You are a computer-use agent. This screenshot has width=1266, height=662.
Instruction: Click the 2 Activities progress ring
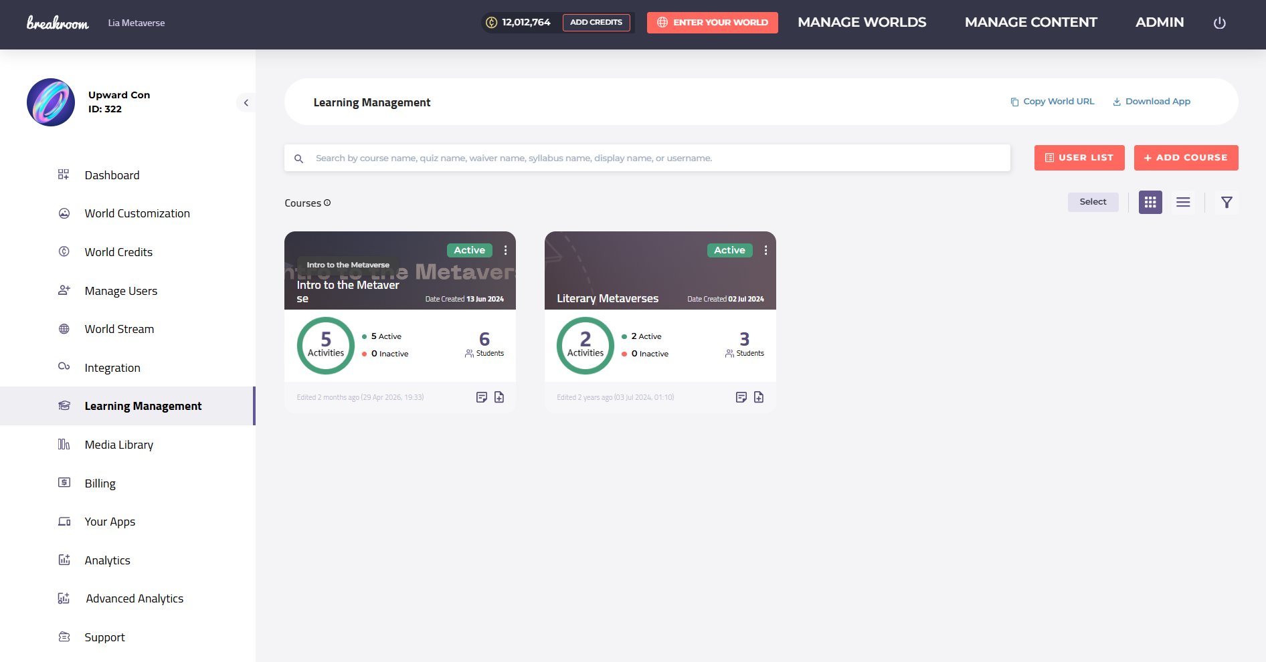(x=585, y=345)
